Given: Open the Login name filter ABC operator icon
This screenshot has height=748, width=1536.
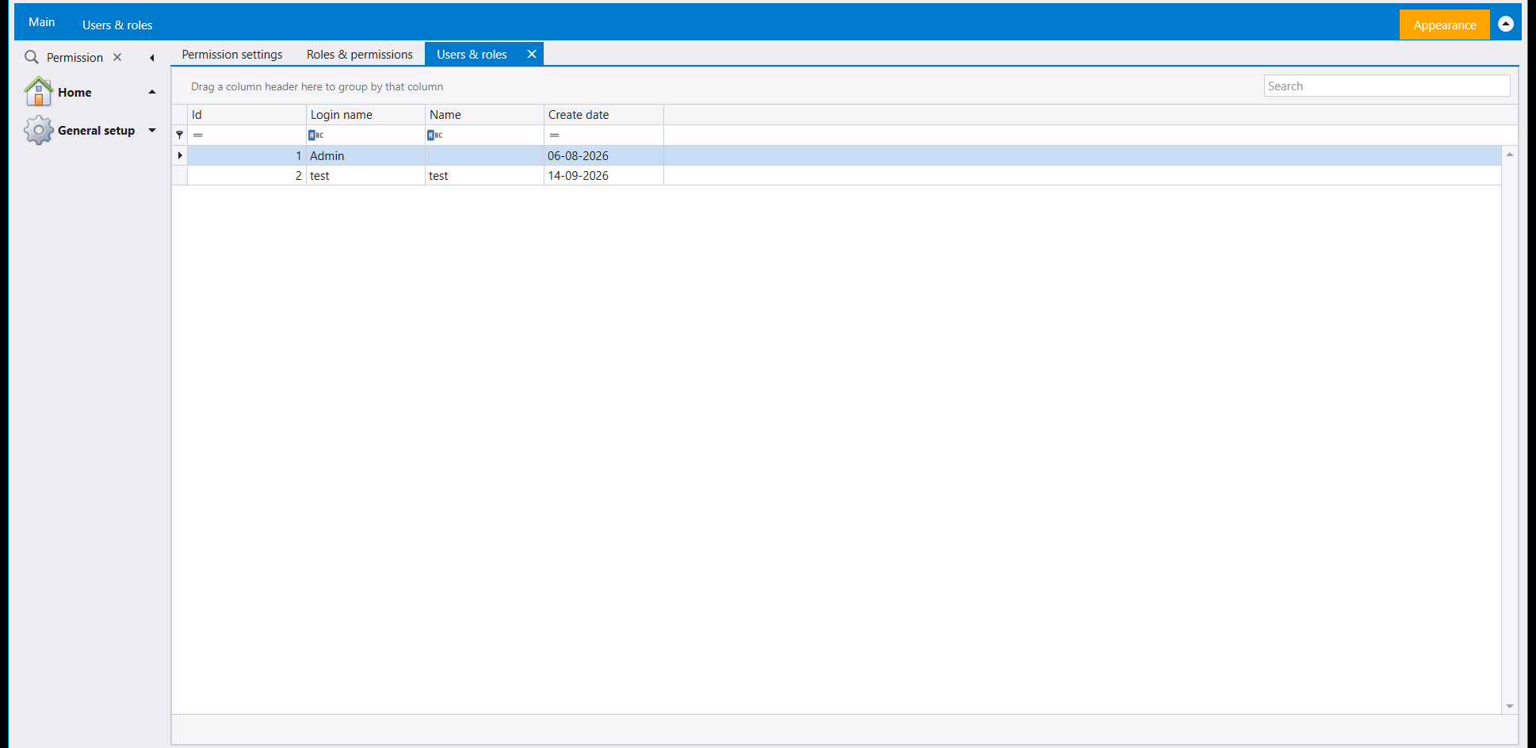Looking at the screenshot, I should (x=316, y=135).
